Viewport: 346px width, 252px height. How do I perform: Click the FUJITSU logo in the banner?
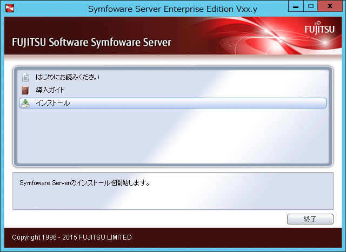coord(320,28)
